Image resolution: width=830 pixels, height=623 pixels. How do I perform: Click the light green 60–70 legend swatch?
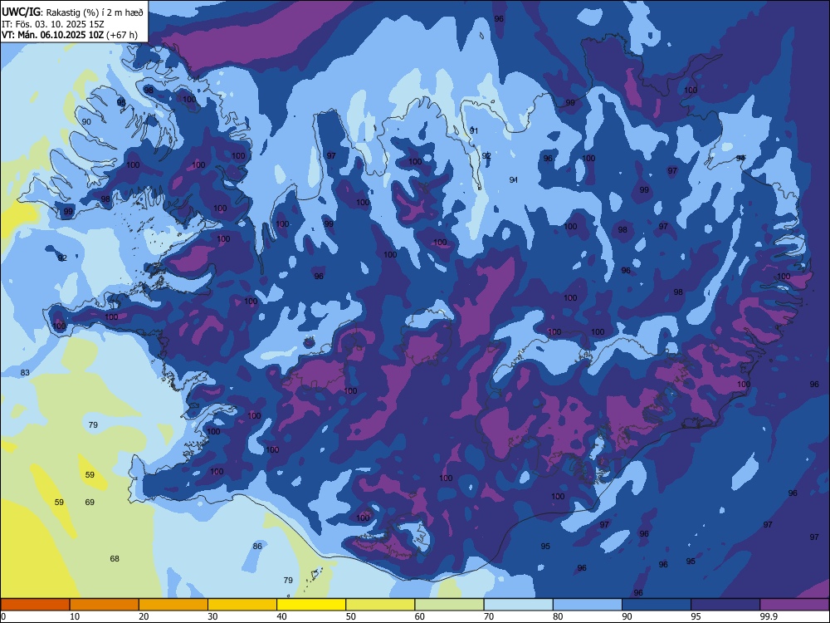[x=449, y=605]
